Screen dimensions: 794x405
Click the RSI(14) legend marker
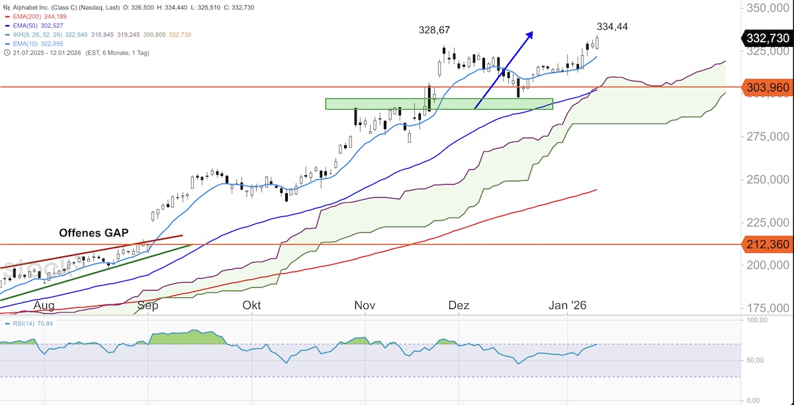click(7, 325)
